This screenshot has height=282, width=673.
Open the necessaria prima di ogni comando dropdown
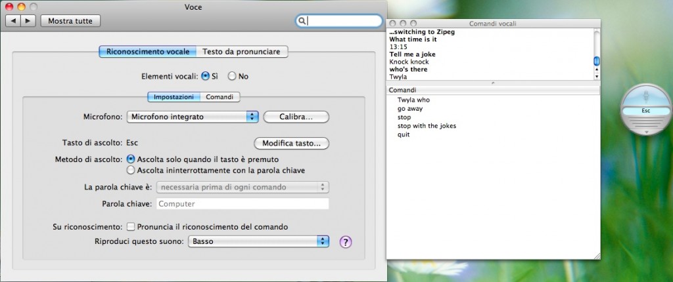(243, 188)
